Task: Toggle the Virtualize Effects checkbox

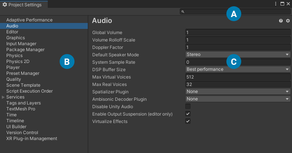Action: 188,122
